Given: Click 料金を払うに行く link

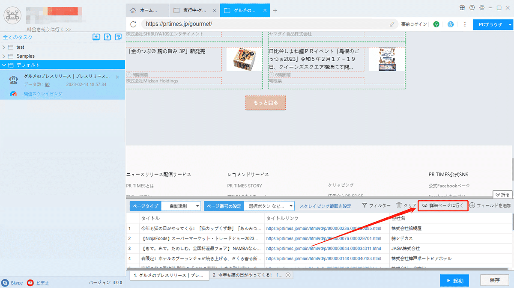Looking at the screenshot, I should 49,30.
